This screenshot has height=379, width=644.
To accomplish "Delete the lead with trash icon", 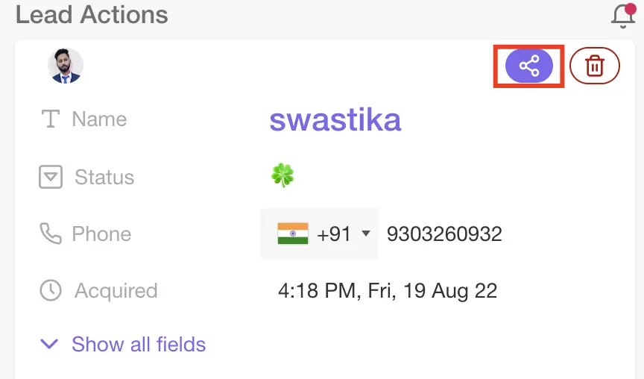I will (594, 67).
